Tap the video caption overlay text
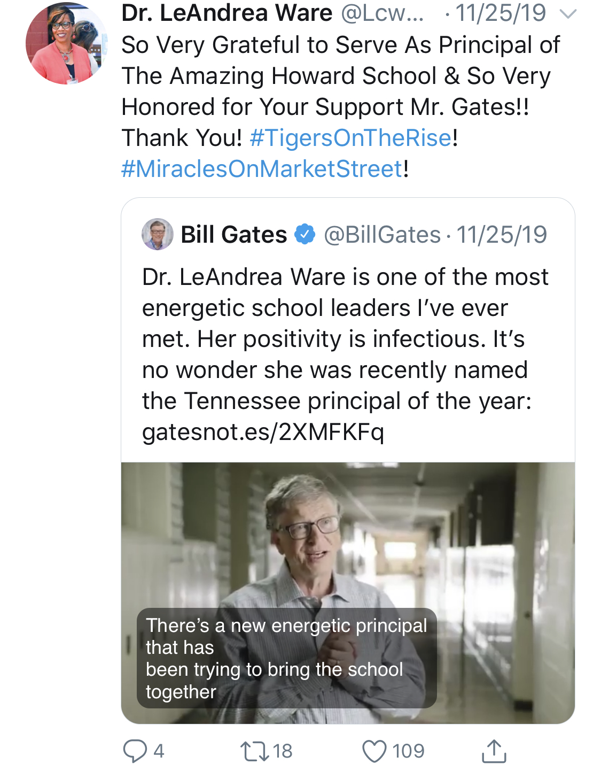Viewport: 601px width, 772px height. (287, 658)
